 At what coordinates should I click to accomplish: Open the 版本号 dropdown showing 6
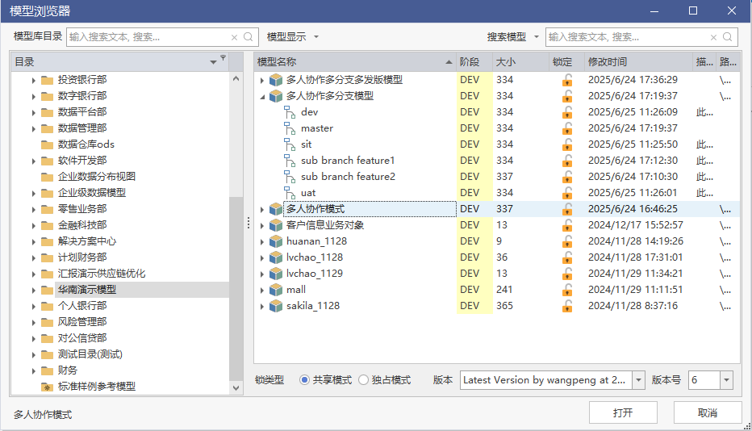pos(726,380)
